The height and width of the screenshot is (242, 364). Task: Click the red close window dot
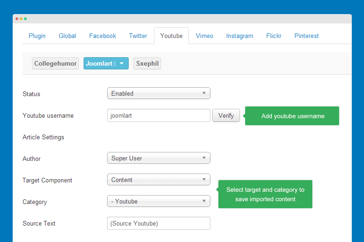click(17, 19)
